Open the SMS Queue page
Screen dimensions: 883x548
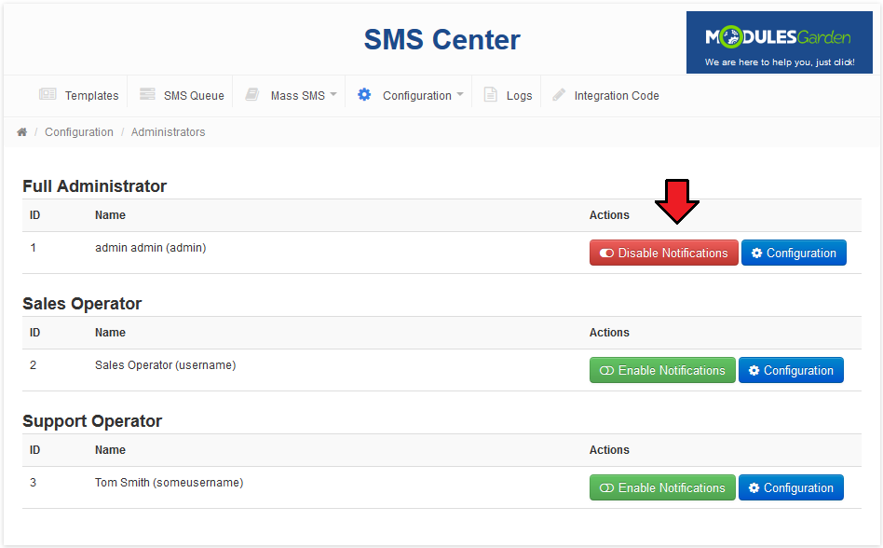click(194, 96)
